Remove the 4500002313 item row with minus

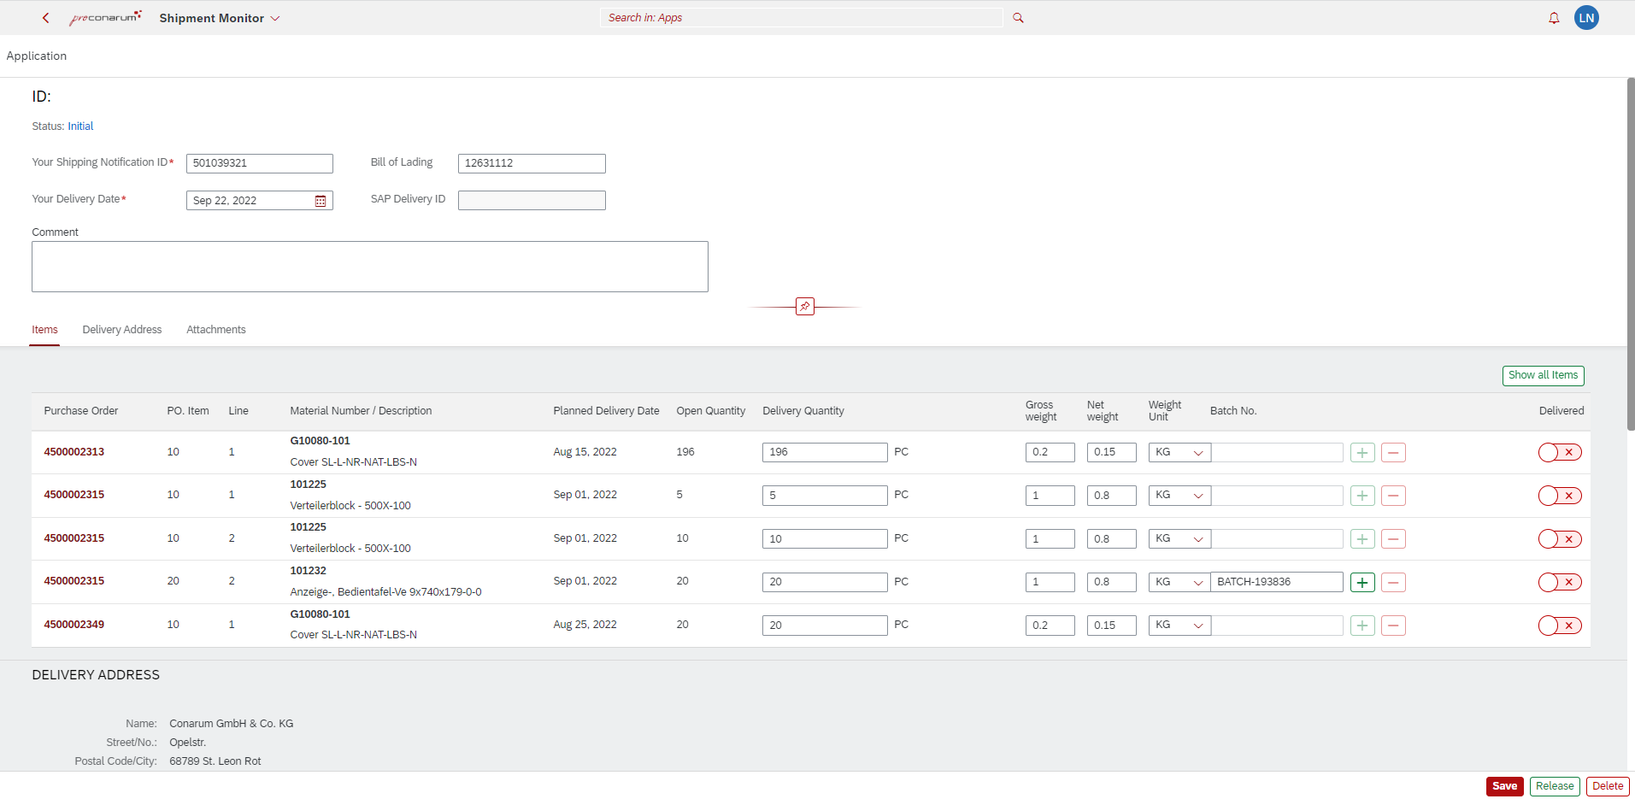point(1393,453)
